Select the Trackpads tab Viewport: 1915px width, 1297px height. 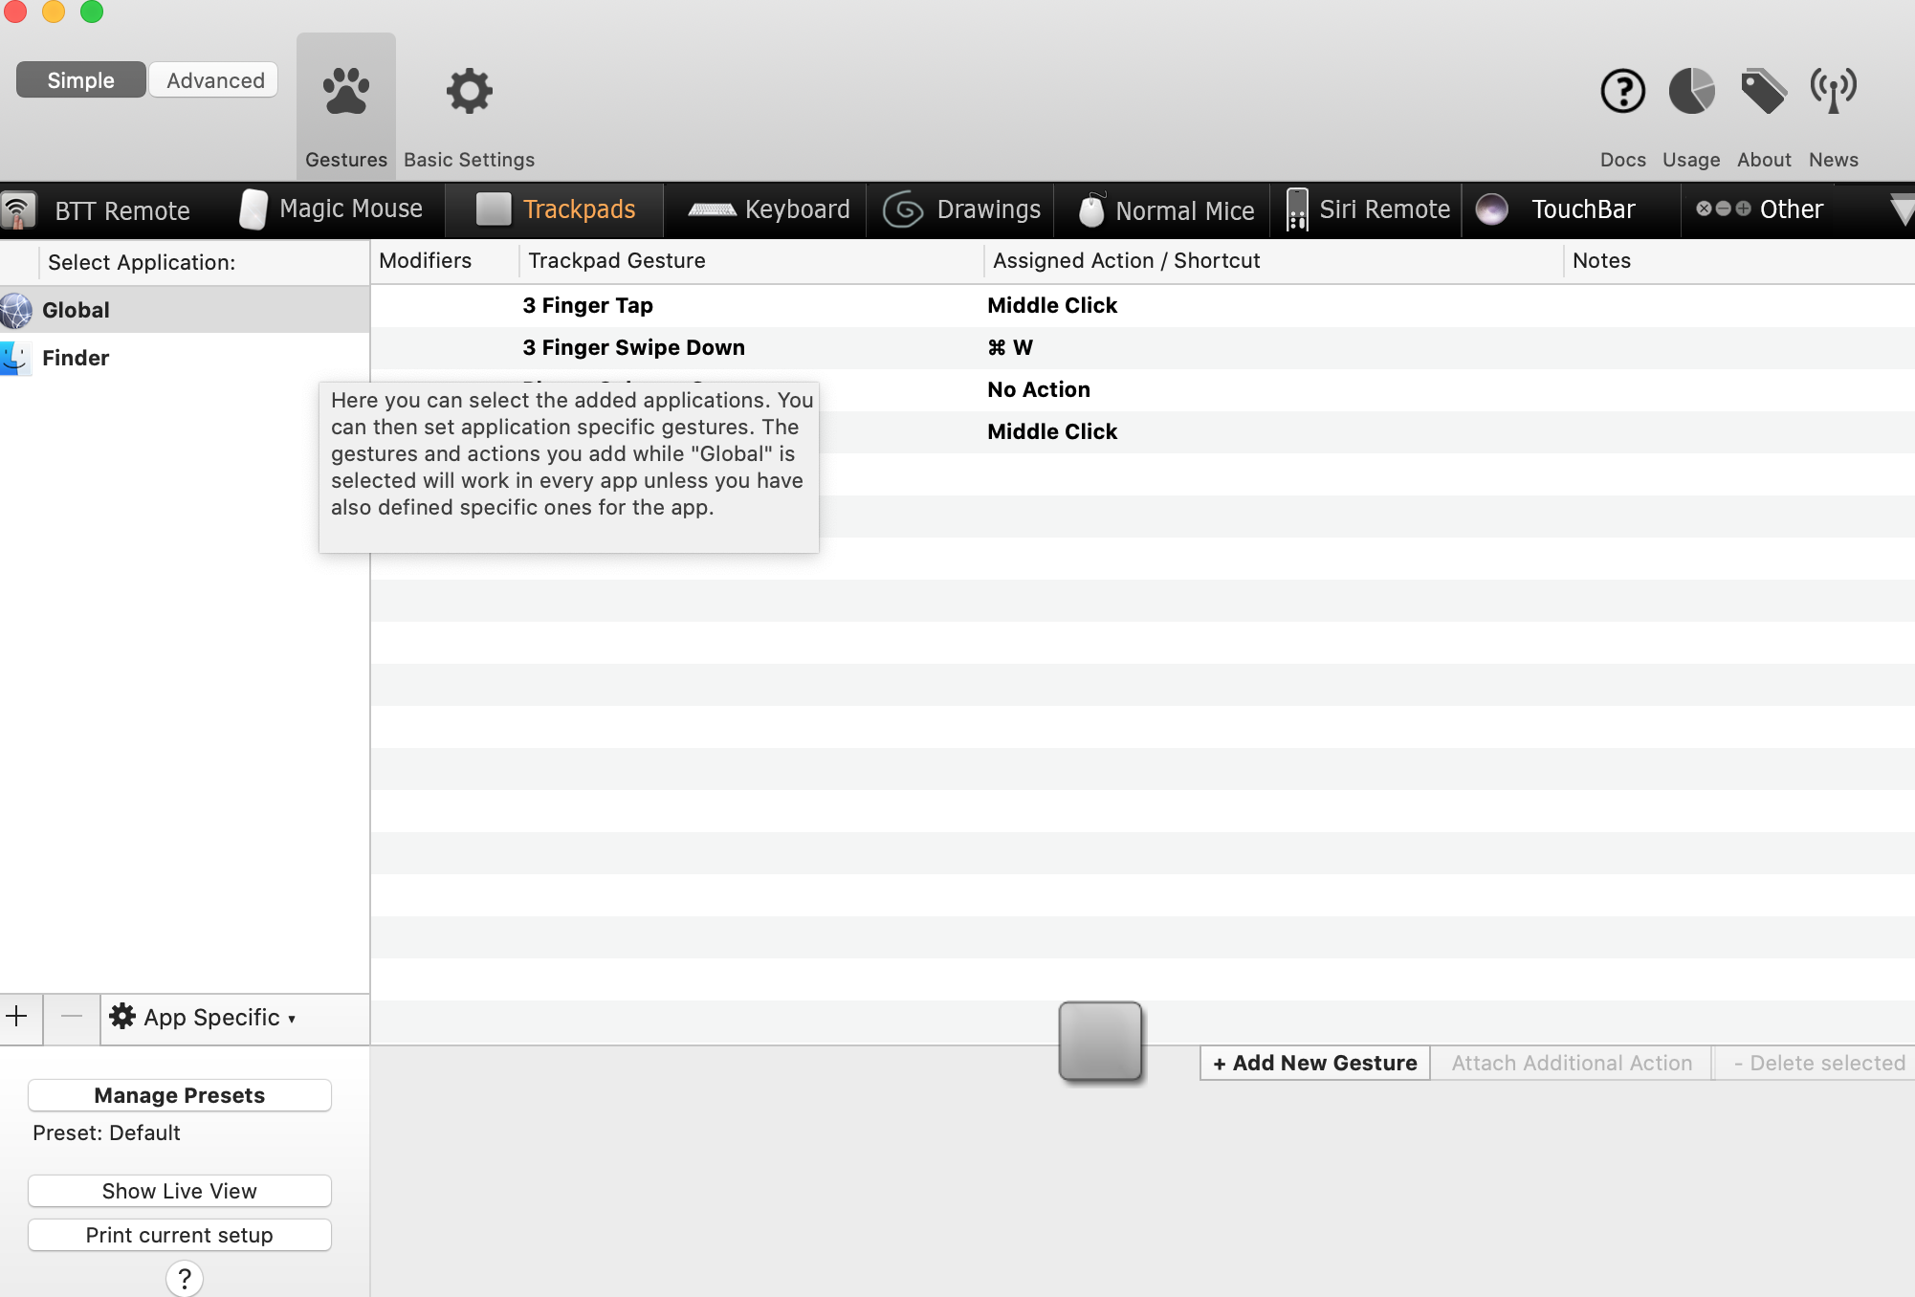point(555,209)
